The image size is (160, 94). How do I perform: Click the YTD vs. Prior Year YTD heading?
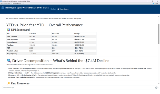(x=45, y=25)
